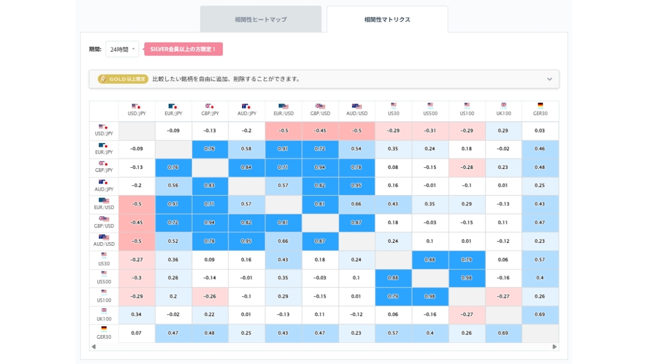Click the USD/JPY flag icon in column header
This screenshot has height=364, width=648.
136,106
